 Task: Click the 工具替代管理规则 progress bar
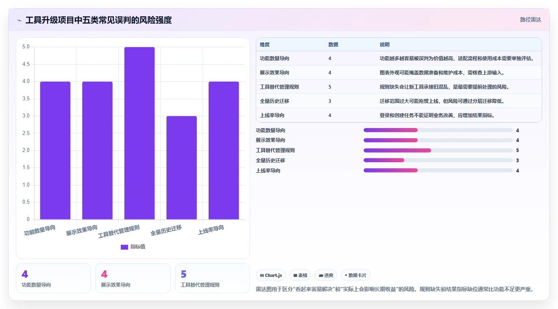tap(438, 150)
